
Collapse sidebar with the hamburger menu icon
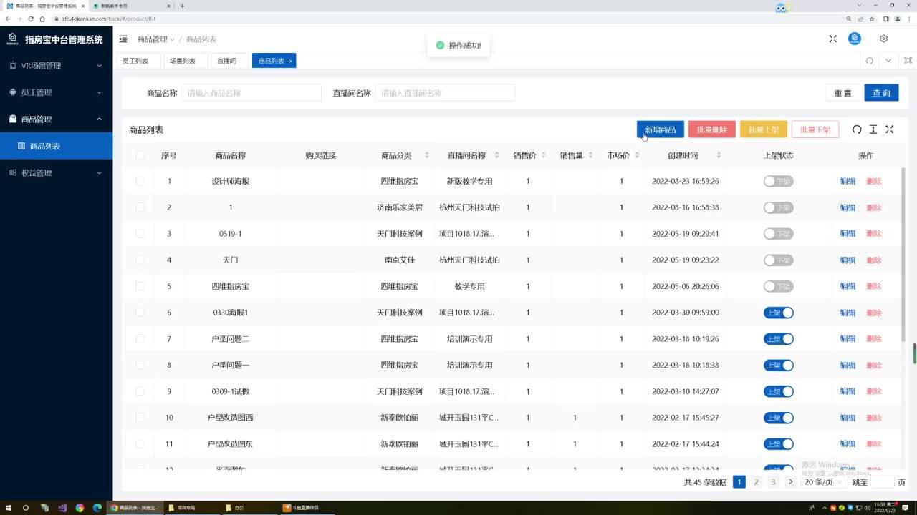pyautogui.click(x=123, y=39)
